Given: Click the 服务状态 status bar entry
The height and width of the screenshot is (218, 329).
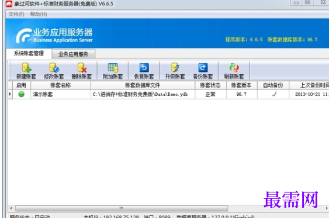Looking at the screenshot, I should pyautogui.click(x=30, y=216).
